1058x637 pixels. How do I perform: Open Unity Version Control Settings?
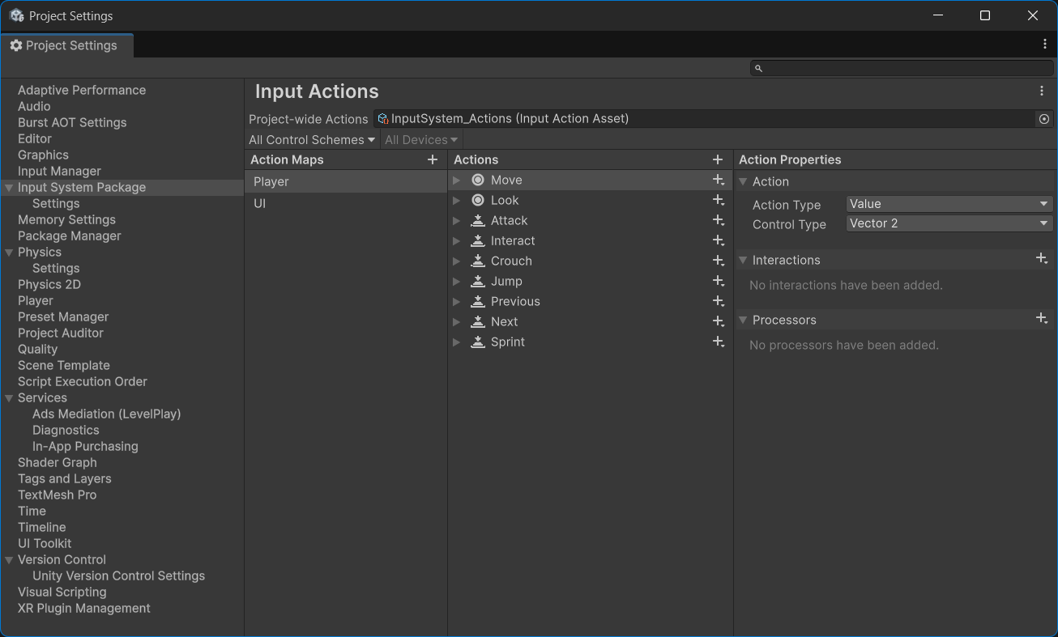[118, 575]
